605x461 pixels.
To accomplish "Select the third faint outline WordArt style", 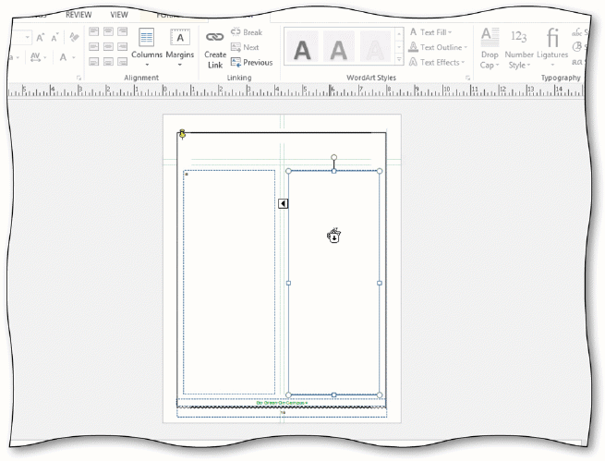I will pos(375,47).
